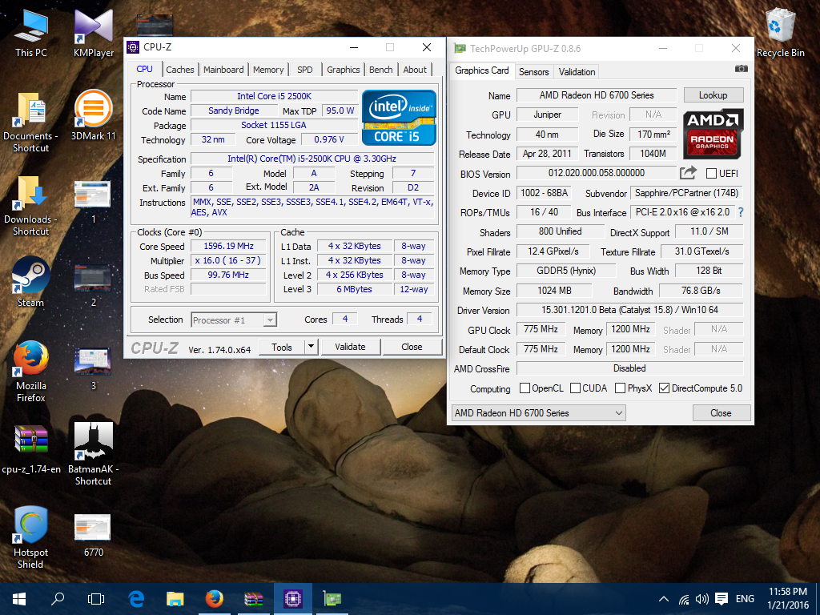Open the Graphics tab in CPU-Z
The height and width of the screenshot is (615, 820).
click(343, 70)
